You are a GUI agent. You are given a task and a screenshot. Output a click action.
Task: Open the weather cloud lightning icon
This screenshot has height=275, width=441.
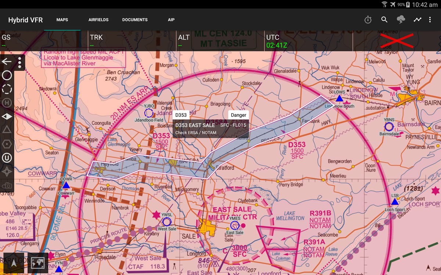click(x=401, y=20)
